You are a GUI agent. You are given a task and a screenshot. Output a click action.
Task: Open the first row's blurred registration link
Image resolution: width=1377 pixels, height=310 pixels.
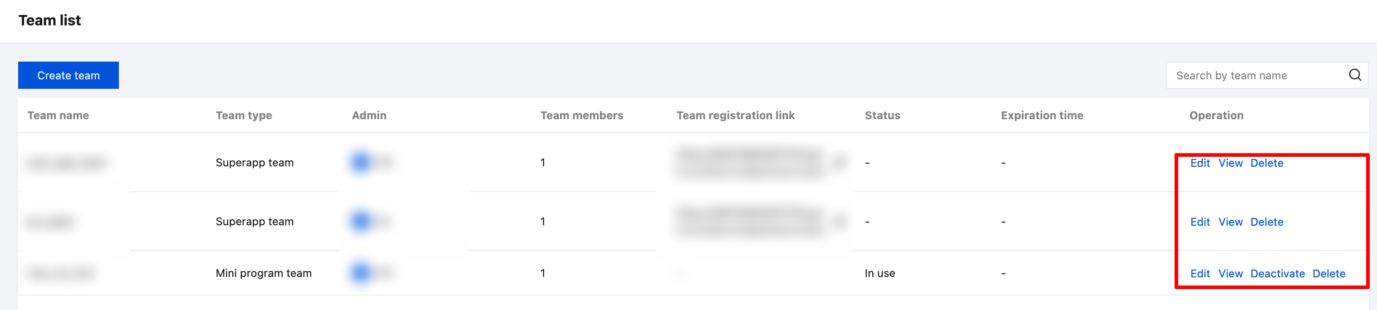coord(748,162)
